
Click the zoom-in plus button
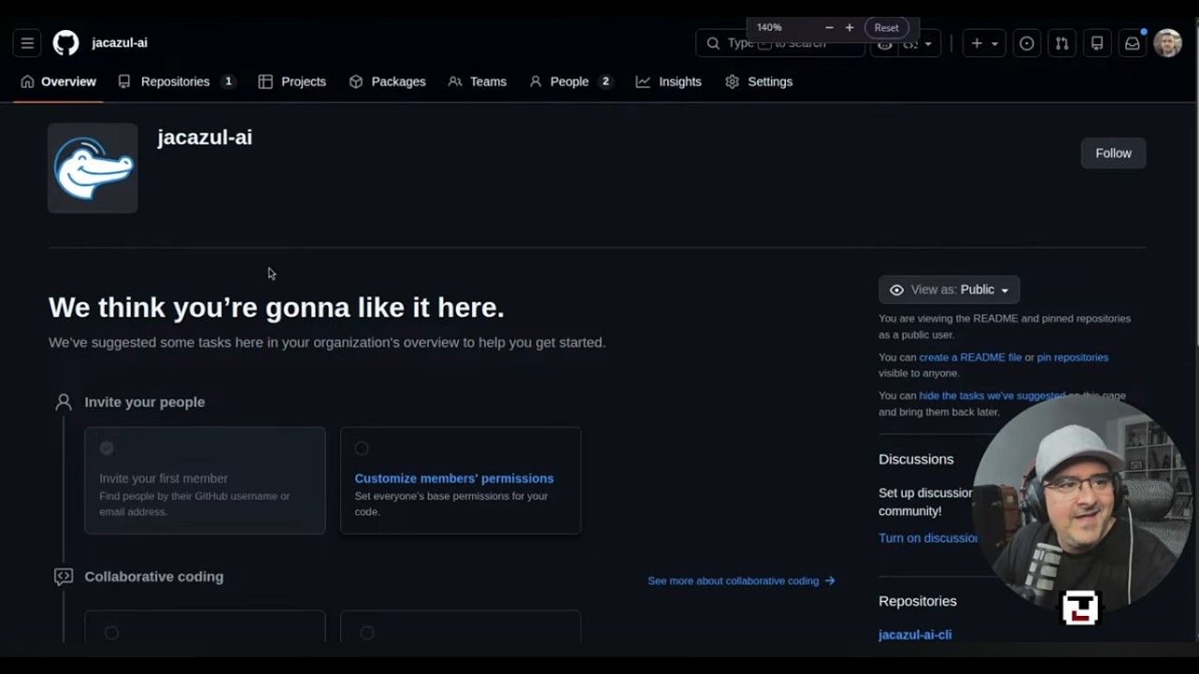point(850,28)
